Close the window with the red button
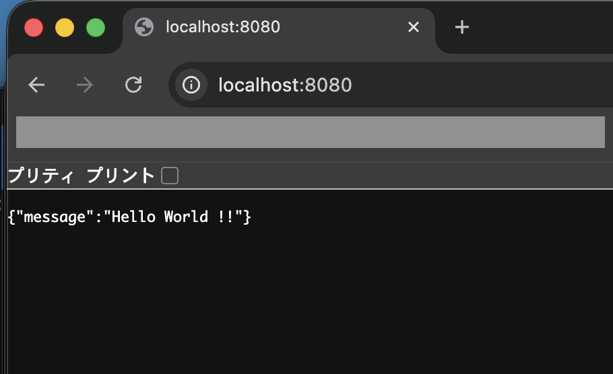The height and width of the screenshot is (374, 613). pos(34,28)
